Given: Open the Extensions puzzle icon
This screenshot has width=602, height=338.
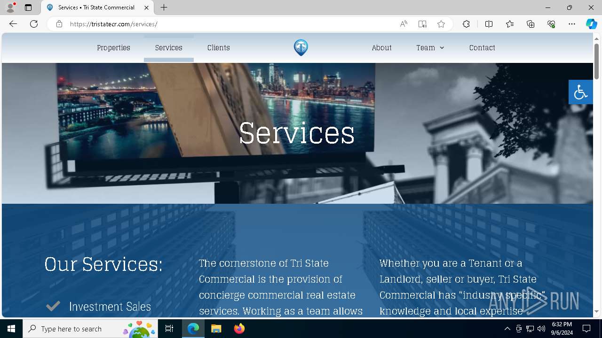Looking at the screenshot, I should (466, 24).
